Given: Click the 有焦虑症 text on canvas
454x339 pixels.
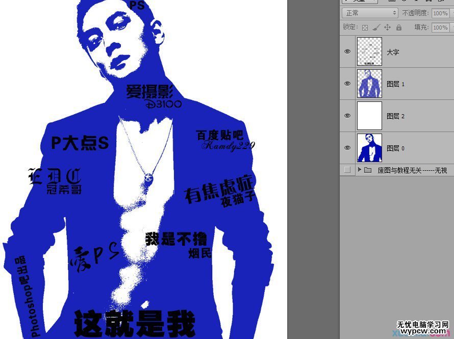Looking at the screenshot, I should tap(219, 188).
